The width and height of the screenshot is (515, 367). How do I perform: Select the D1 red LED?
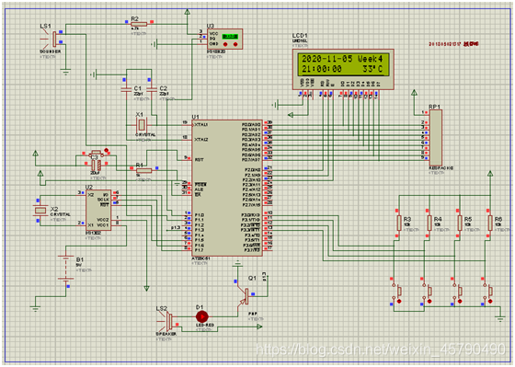(202, 316)
